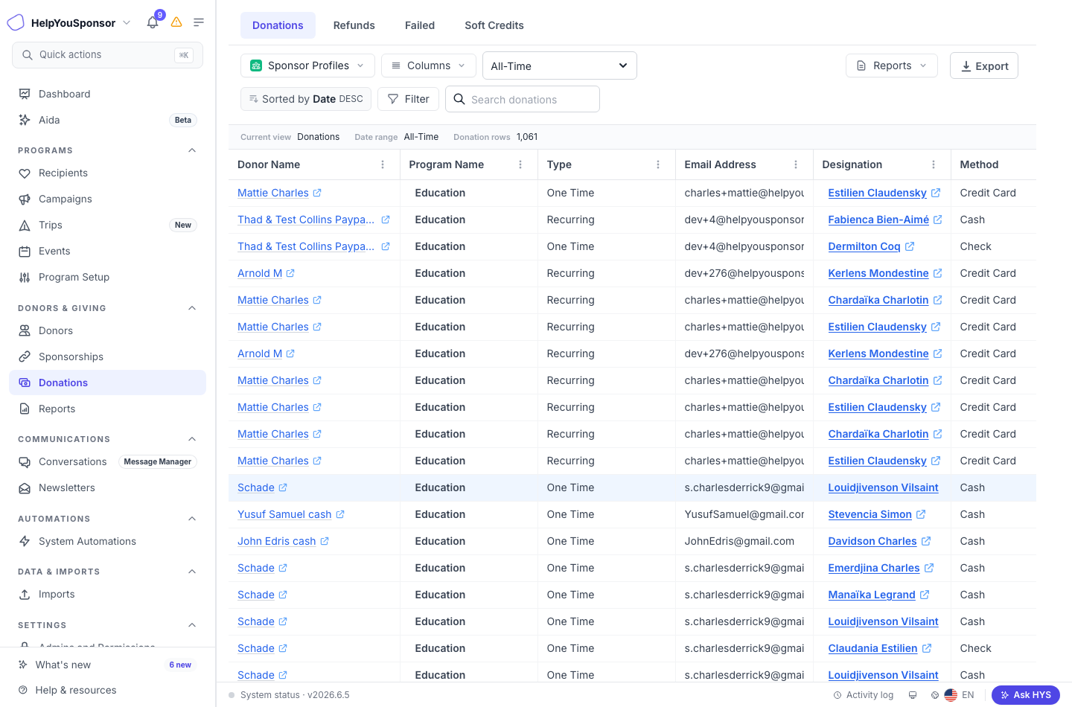1072x707 pixels.
Task: Open external link icon beside Emerdjina Charles
Action: click(929, 568)
